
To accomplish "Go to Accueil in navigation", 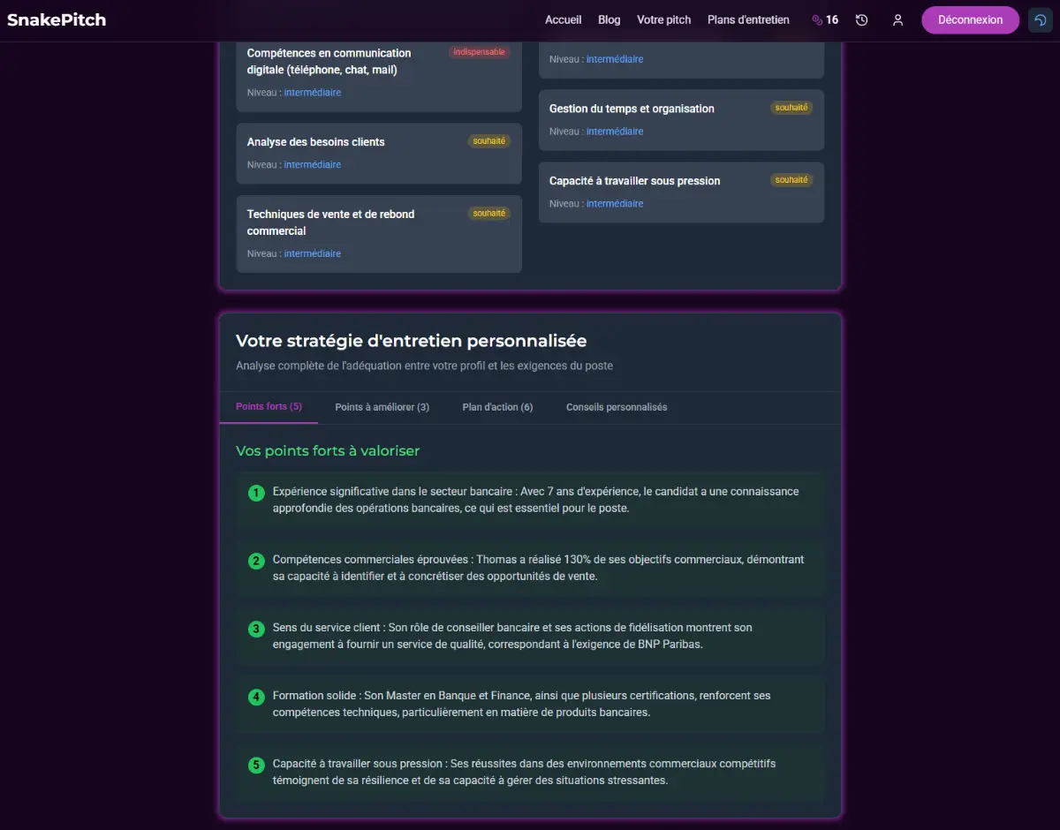I will [x=563, y=19].
